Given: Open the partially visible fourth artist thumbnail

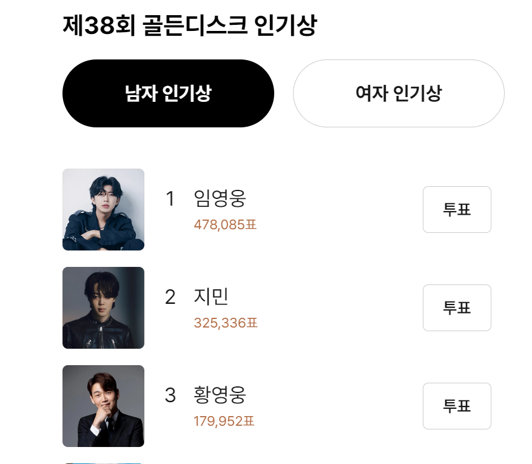Looking at the screenshot, I should [x=103, y=461].
